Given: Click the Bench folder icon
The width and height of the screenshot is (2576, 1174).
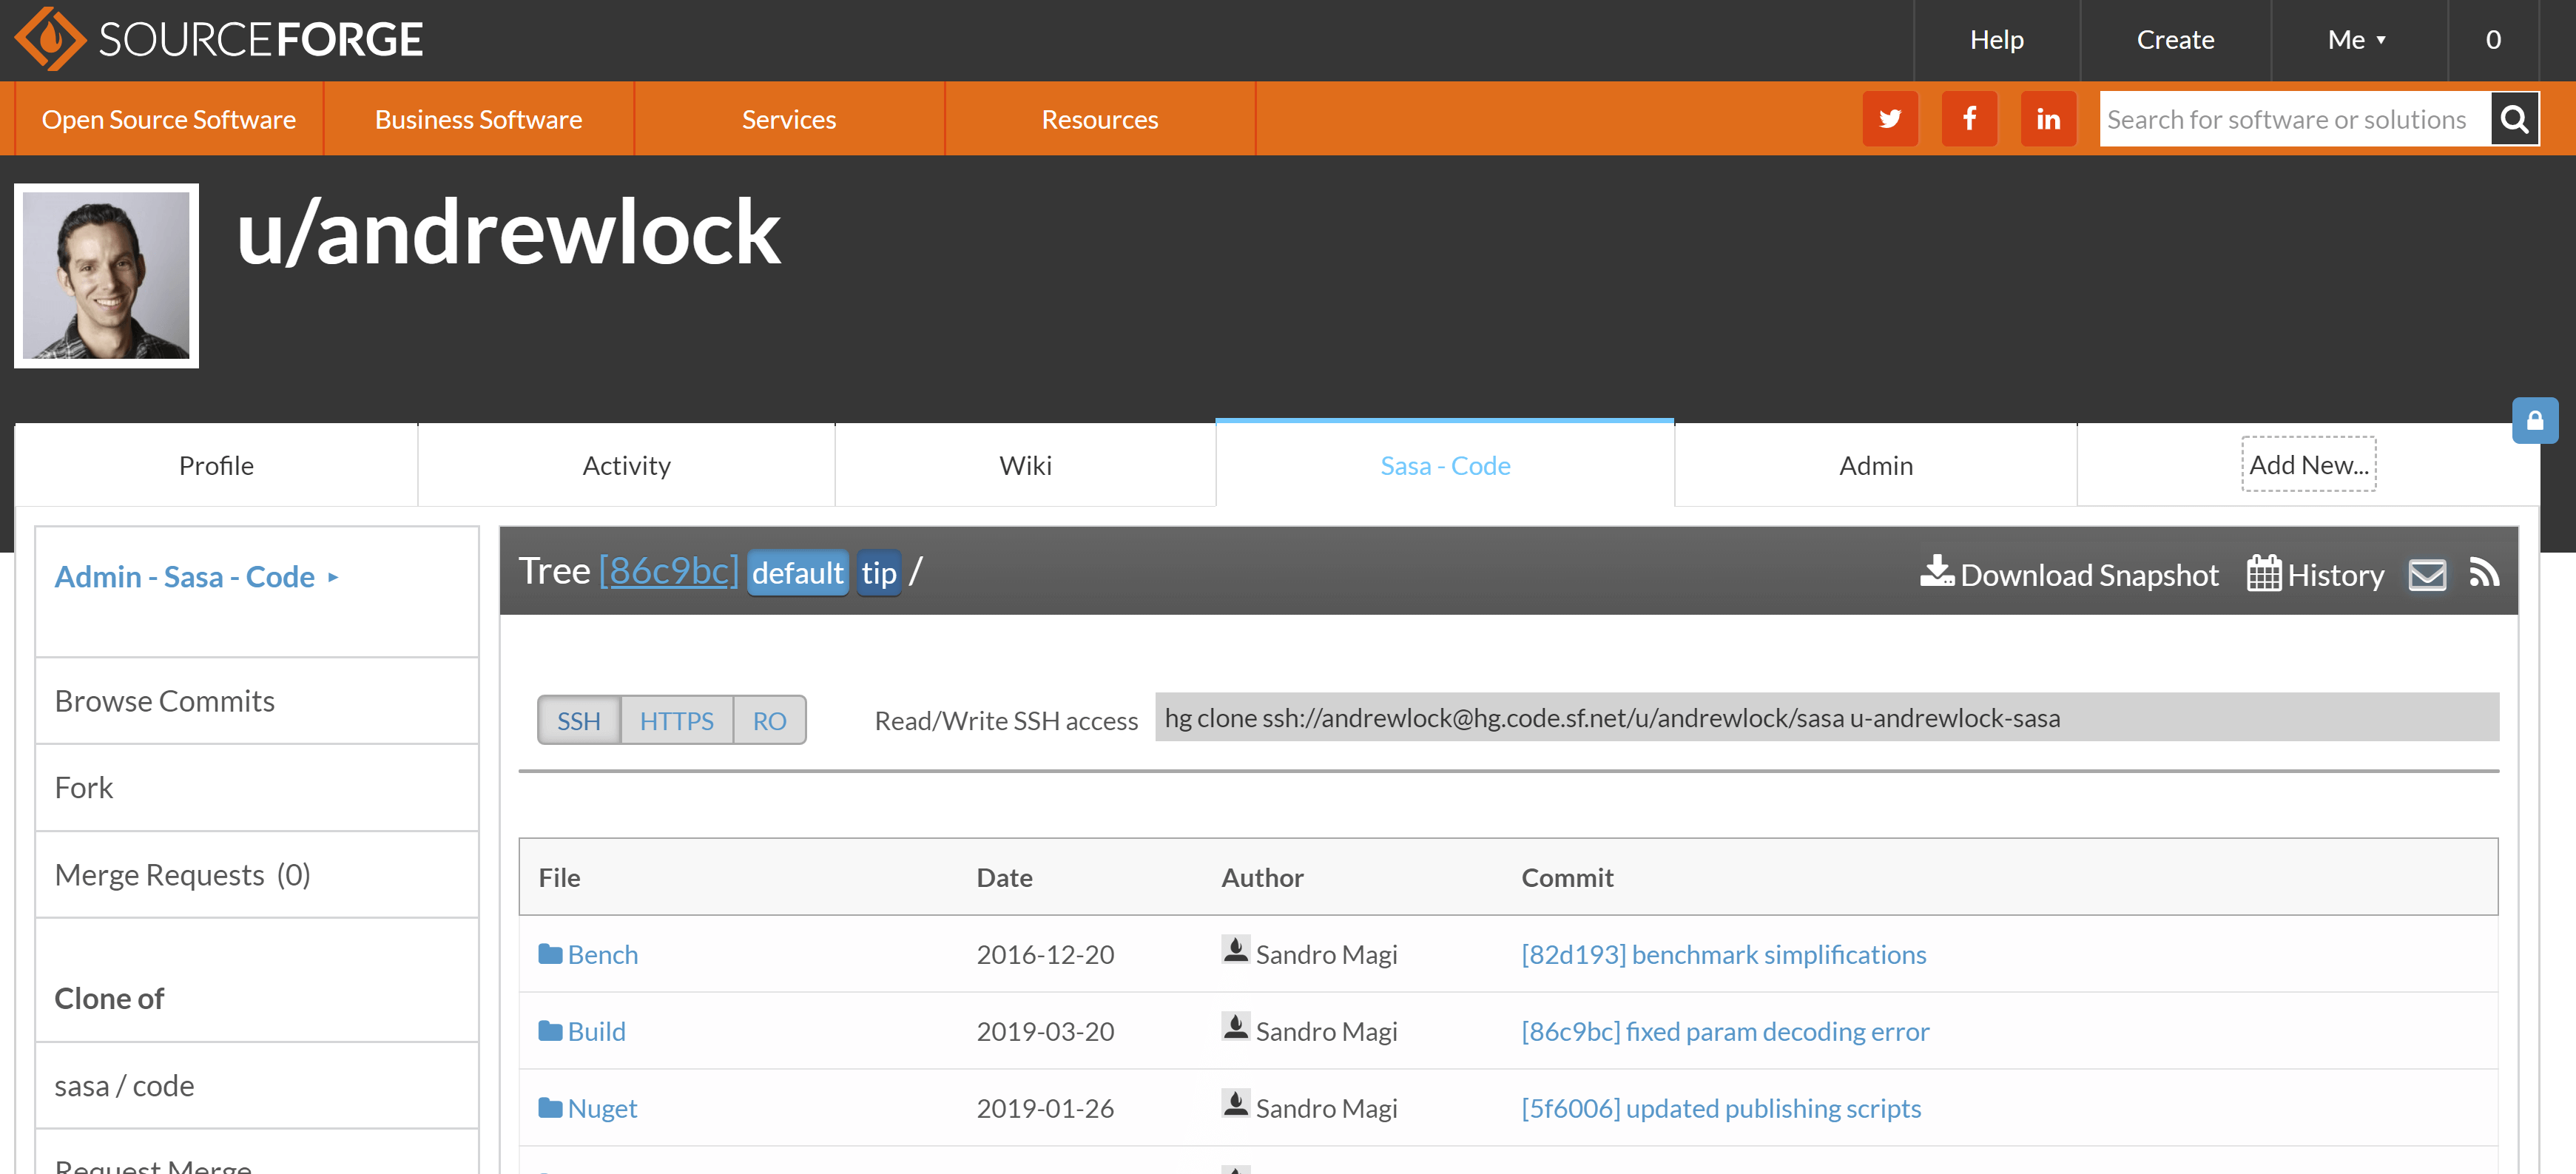Looking at the screenshot, I should point(550,954).
